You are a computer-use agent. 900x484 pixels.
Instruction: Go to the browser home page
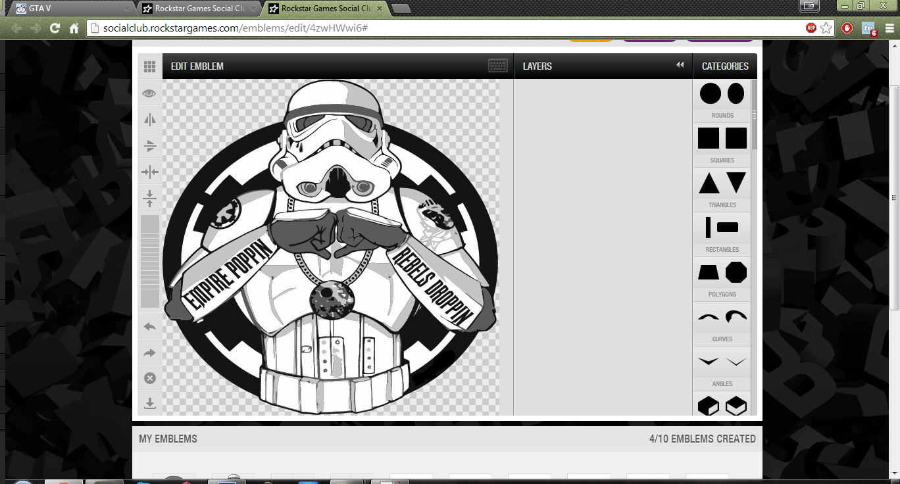pos(74,28)
